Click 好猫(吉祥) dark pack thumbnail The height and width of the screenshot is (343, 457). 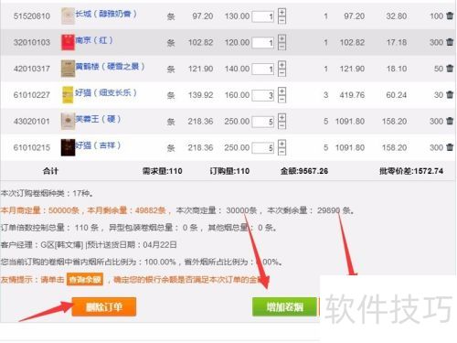68,147
